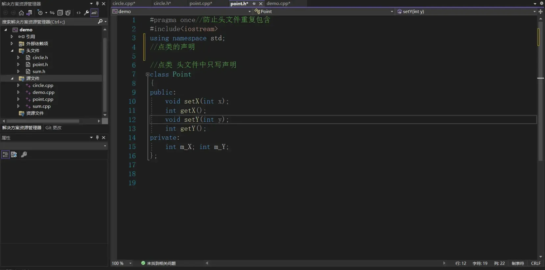This screenshot has width=545, height=270.
Task: Collapse the demo project node
Action: tap(6, 30)
